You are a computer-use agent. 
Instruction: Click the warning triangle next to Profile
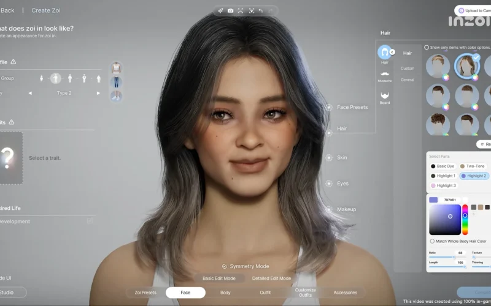tap(13, 62)
